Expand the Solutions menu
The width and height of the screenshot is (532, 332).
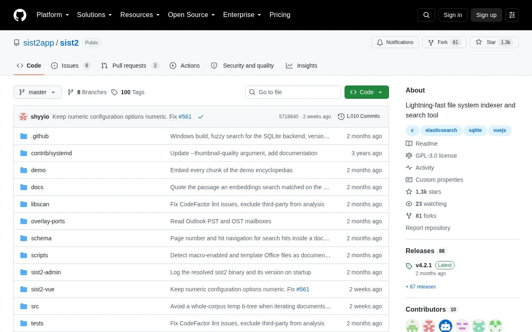[x=95, y=15]
